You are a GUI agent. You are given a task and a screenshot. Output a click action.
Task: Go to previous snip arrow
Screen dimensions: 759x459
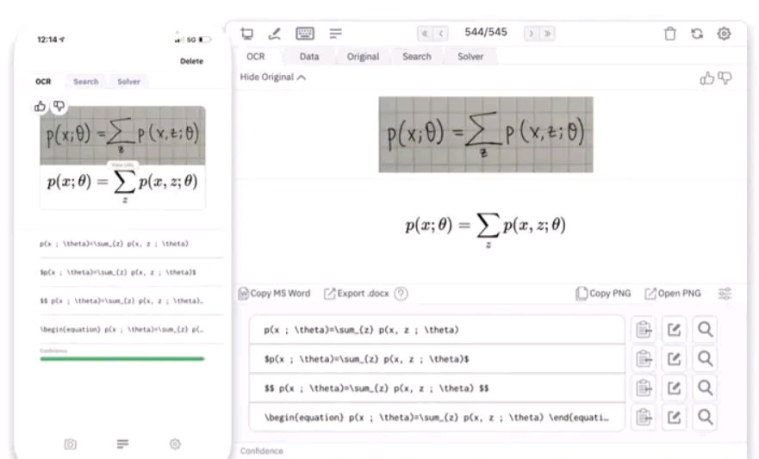pyautogui.click(x=441, y=34)
